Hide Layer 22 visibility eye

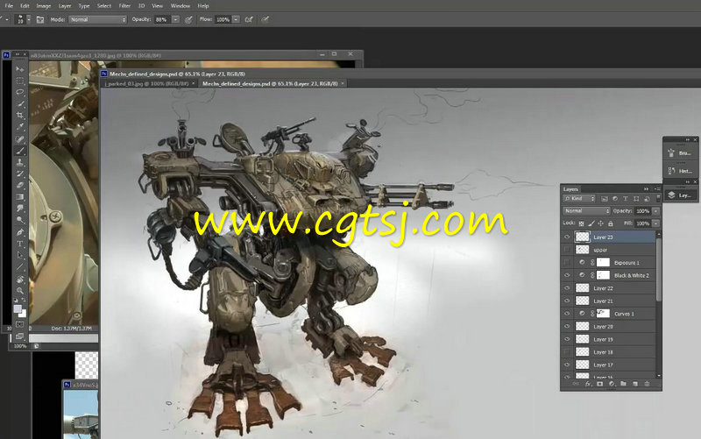[x=567, y=288]
